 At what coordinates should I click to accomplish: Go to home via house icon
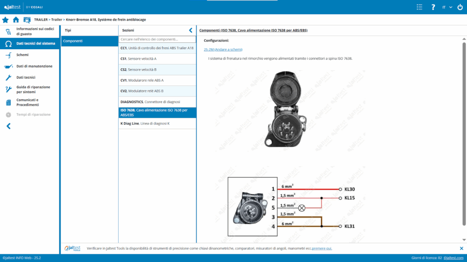click(16, 20)
